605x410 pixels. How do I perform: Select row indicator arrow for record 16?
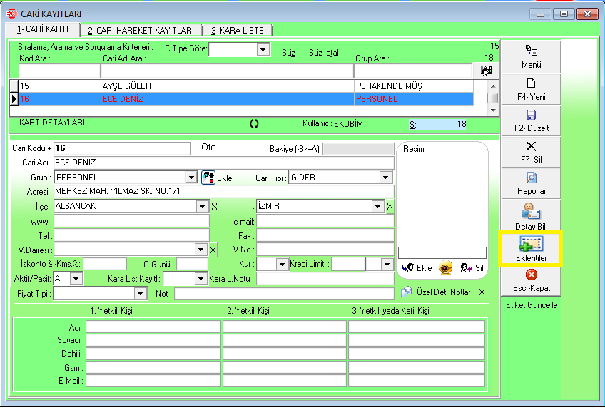(14, 98)
